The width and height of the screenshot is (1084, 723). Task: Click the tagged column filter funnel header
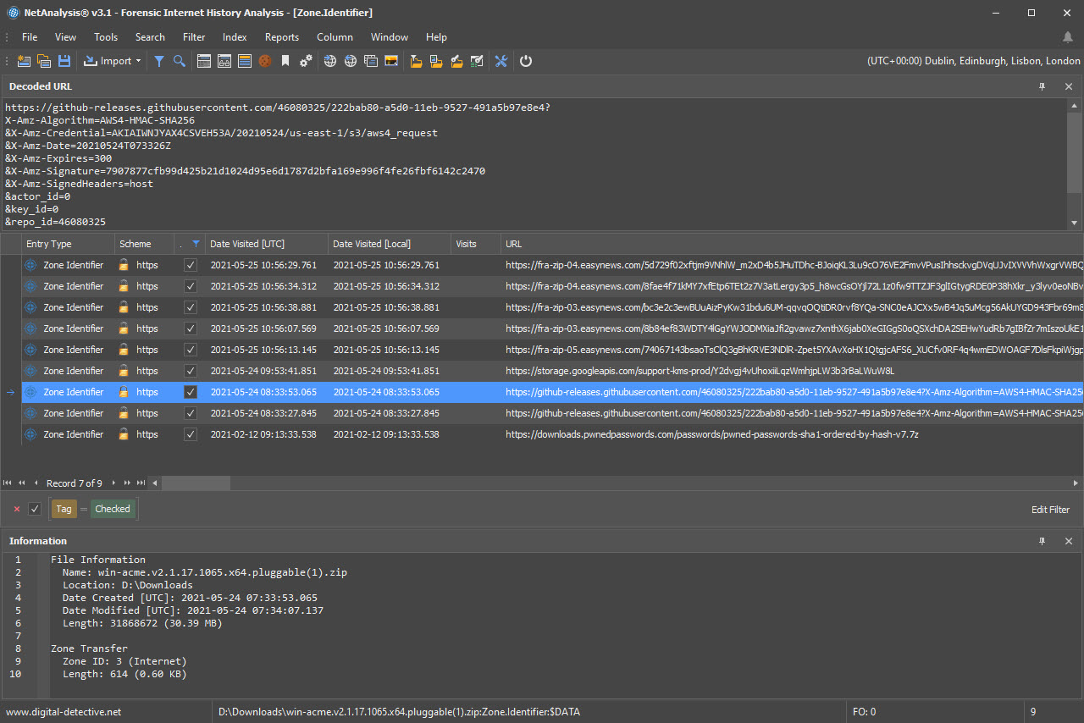(196, 244)
